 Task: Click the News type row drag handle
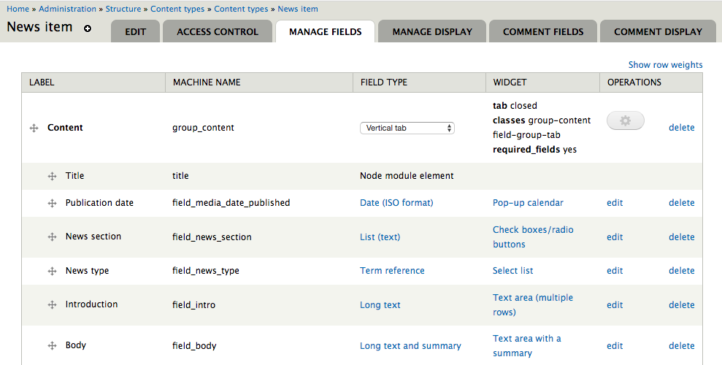coord(52,271)
